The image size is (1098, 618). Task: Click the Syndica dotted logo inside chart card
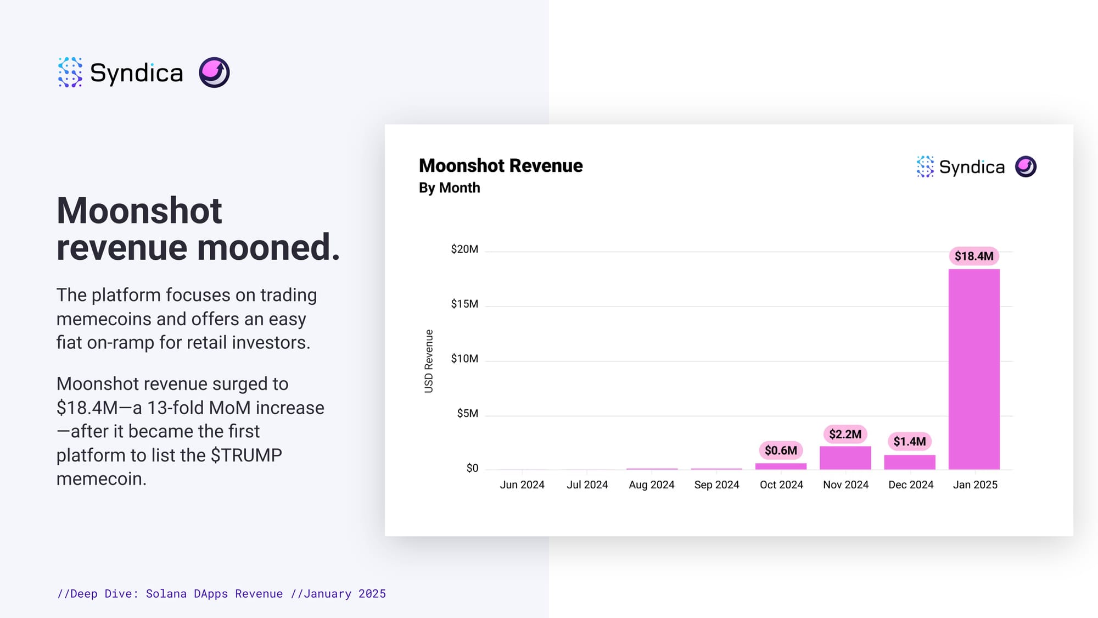click(x=925, y=166)
